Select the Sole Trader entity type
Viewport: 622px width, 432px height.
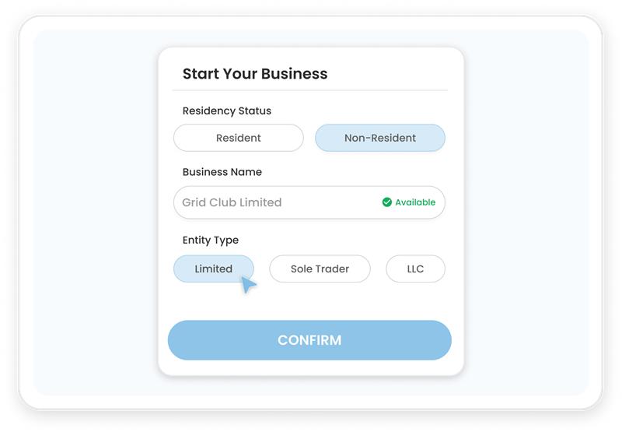[x=320, y=269]
